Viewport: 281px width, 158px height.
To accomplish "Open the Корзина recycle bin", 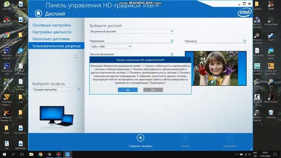I will (271, 114).
